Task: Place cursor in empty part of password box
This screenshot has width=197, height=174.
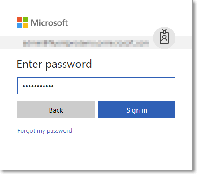Action: pos(114,86)
